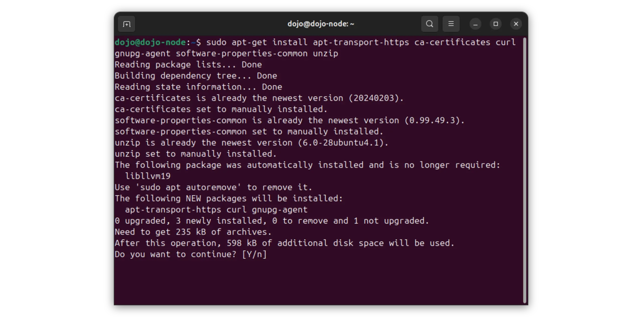Click the terminal's vertical scrollbar
Image resolution: width=642 pixels, height=320 pixels.
(524, 170)
